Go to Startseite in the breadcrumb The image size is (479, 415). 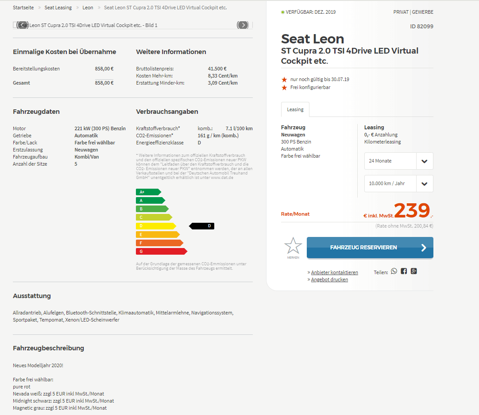pyautogui.click(x=23, y=8)
